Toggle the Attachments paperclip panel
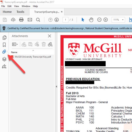Screen dimensions: 132x132 coord(4,51)
